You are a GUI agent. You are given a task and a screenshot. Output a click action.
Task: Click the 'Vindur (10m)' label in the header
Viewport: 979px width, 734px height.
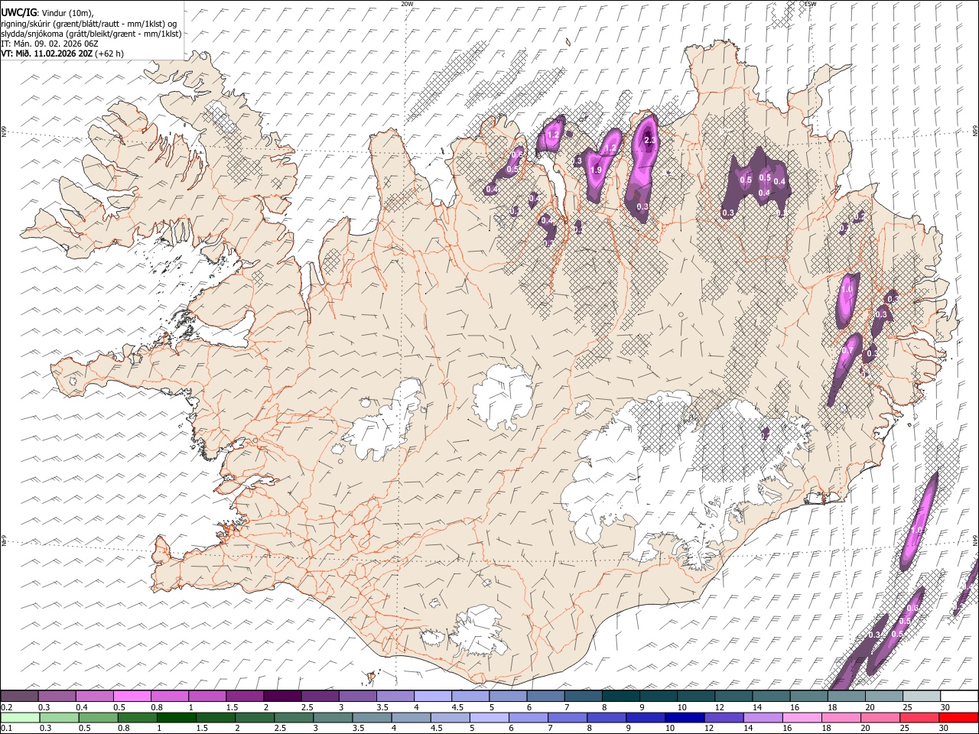point(66,13)
